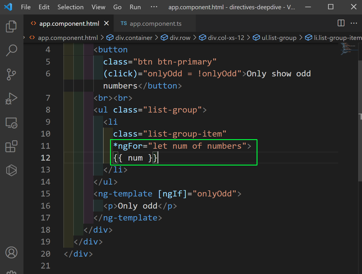Open the Source Control view icon
Image resolution: width=362 pixels, height=274 pixels.
point(11,74)
